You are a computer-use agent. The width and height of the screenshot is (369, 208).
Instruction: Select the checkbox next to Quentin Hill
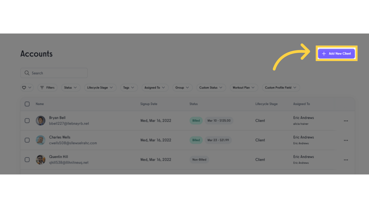(27, 160)
